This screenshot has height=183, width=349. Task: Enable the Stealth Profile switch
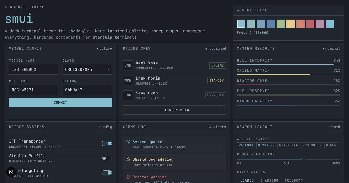[107, 158]
